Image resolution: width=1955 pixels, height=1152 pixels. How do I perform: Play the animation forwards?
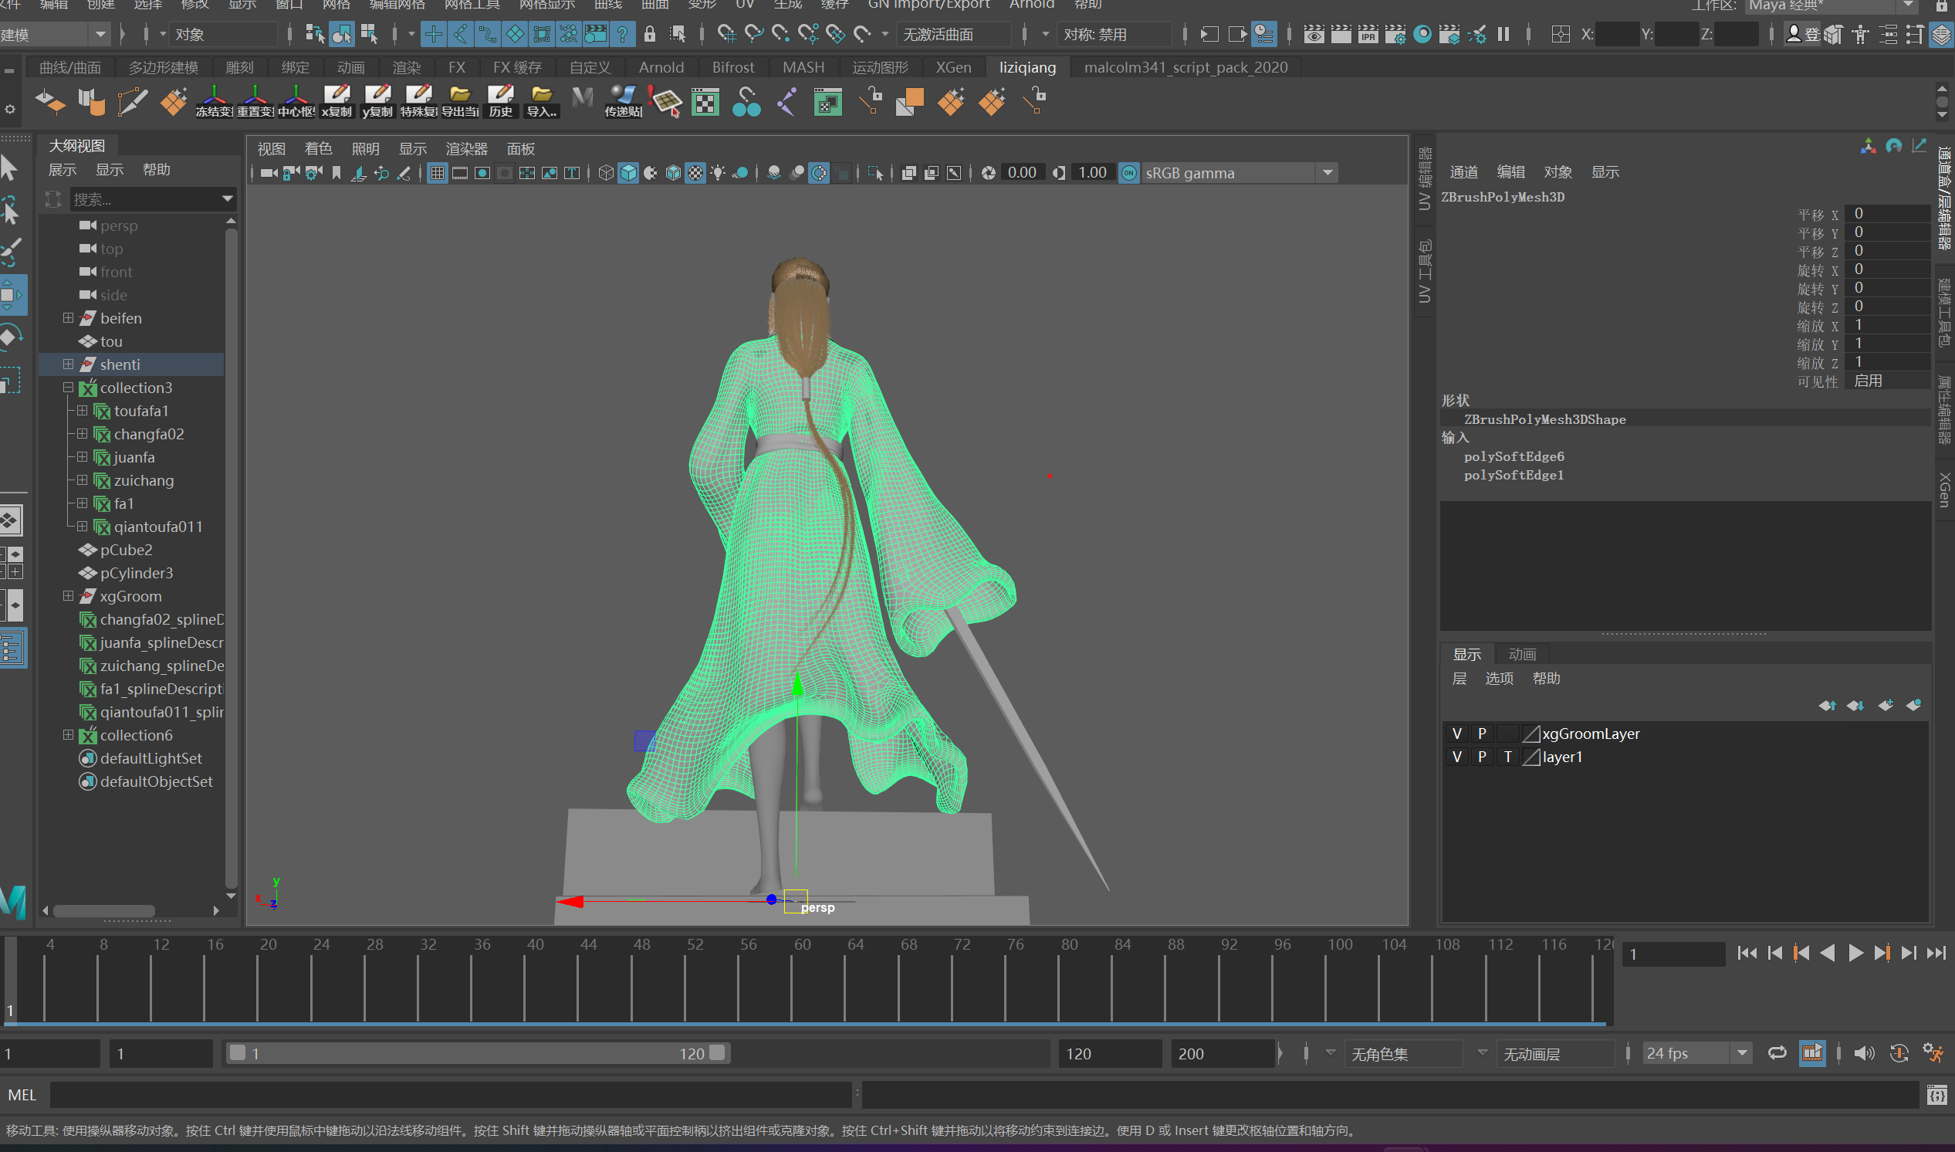click(x=1855, y=954)
